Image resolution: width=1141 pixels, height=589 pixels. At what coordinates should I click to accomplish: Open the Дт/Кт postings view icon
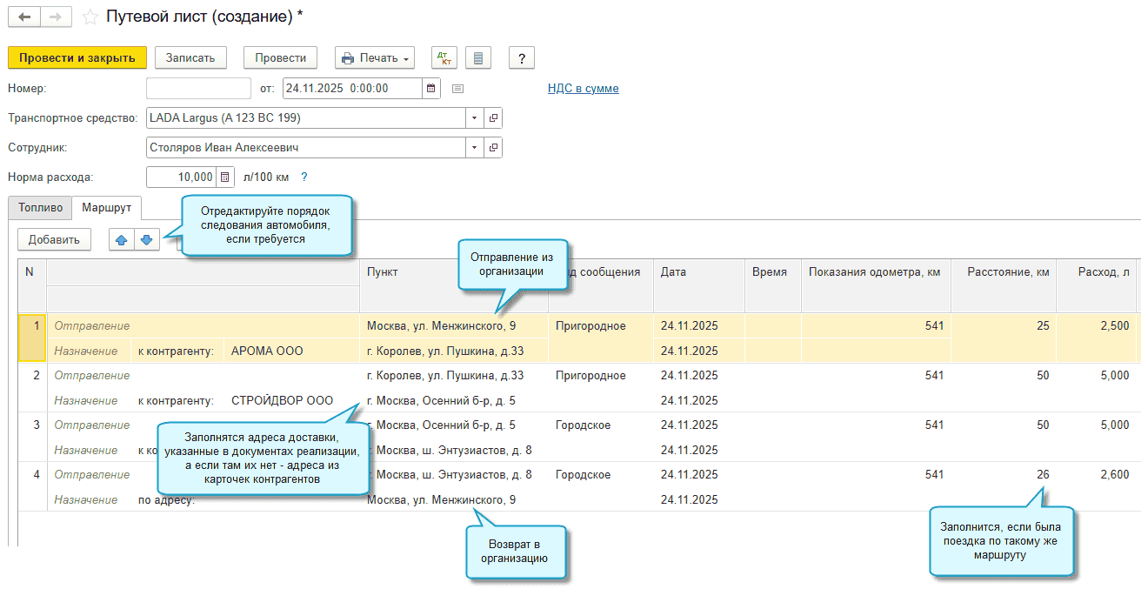click(x=444, y=58)
